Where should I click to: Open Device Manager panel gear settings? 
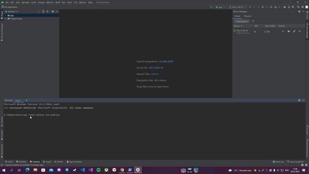click(x=299, y=12)
